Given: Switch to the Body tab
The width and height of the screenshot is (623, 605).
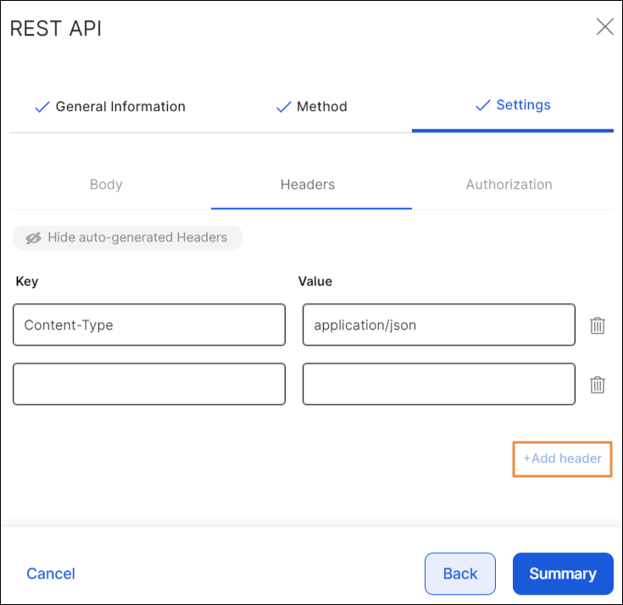Looking at the screenshot, I should tap(106, 185).
